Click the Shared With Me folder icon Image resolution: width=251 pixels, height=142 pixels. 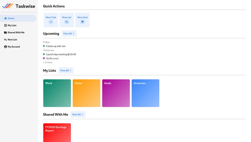(6, 33)
